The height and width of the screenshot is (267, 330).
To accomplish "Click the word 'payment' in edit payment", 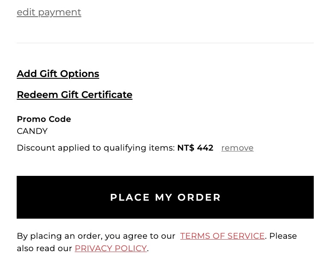I will 59,12.
